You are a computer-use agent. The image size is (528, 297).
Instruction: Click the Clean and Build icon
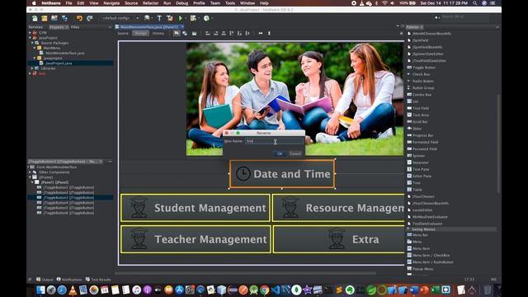click(170, 18)
